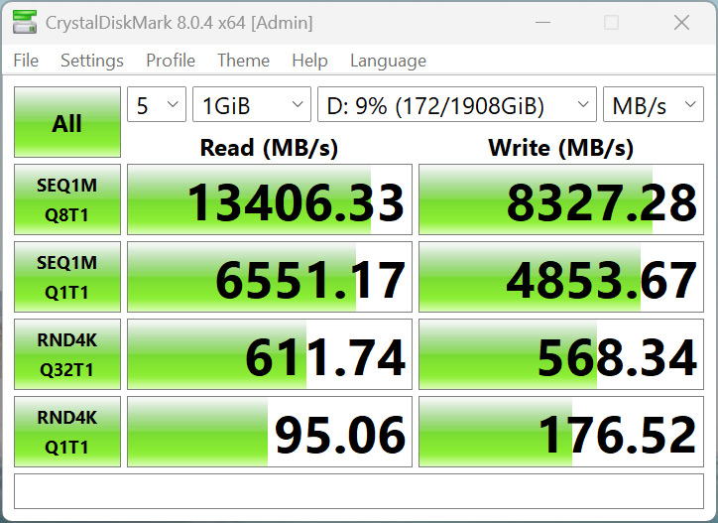Start the RND4K Q32T1 benchmark
The width and height of the screenshot is (718, 523).
(67, 356)
